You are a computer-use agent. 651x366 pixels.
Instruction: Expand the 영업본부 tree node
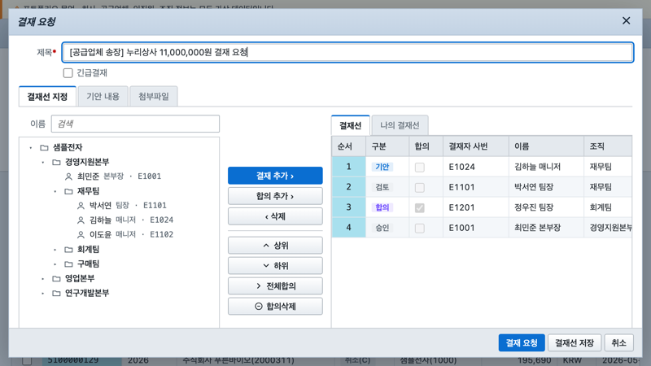43,279
